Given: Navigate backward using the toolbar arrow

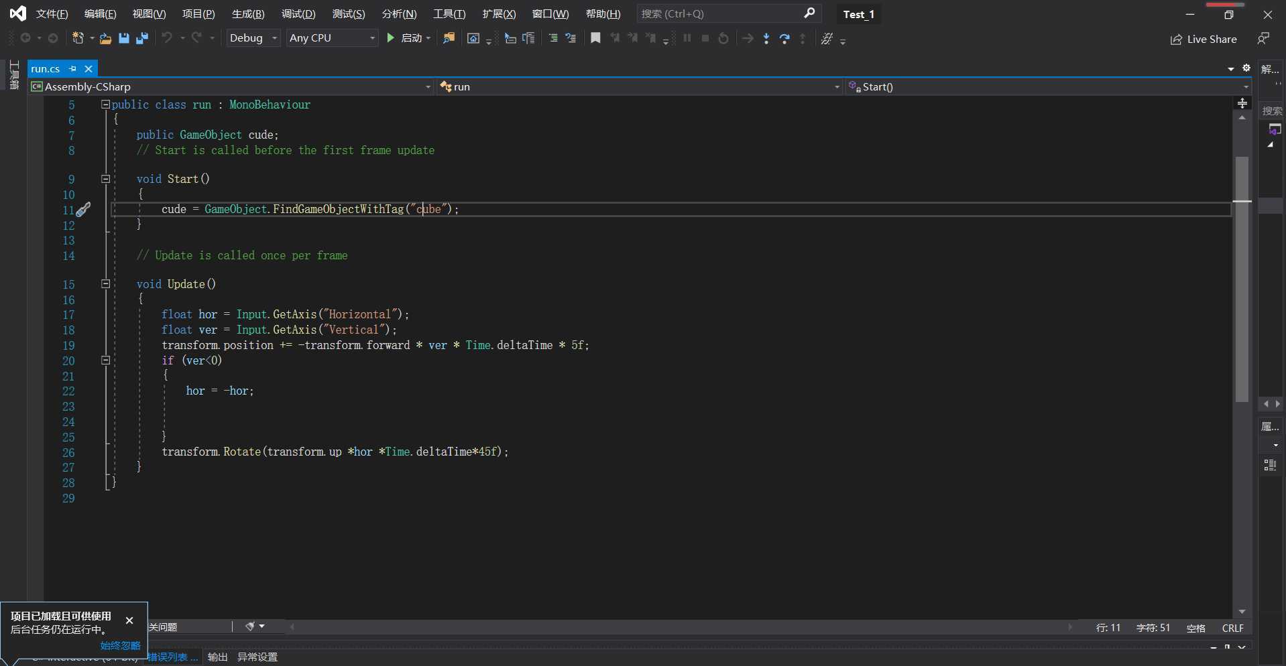Looking at the screenshot, I should pyautogui.click(x=25, y=38).
